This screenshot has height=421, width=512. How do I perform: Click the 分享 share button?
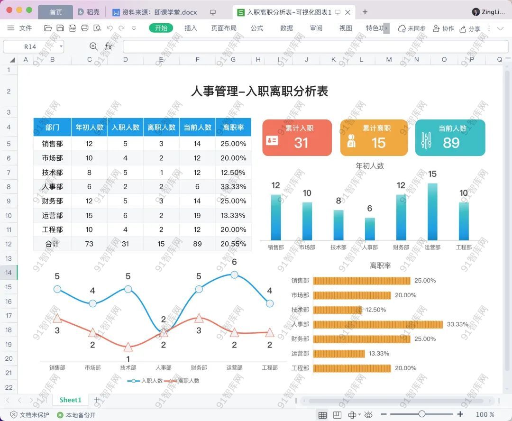tap(470, 28)
